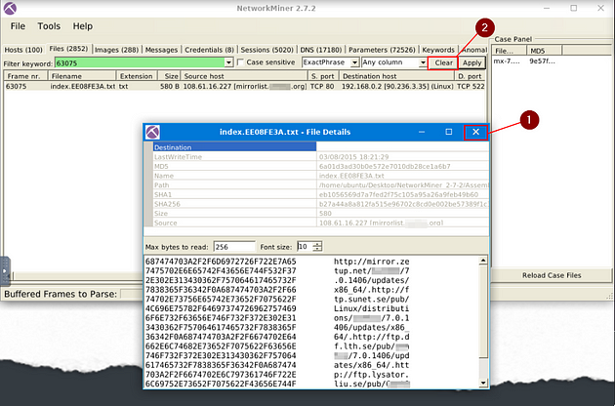Open the File menu
The width and height of the screenshot is (615, 406).
(x=18, y=26)
